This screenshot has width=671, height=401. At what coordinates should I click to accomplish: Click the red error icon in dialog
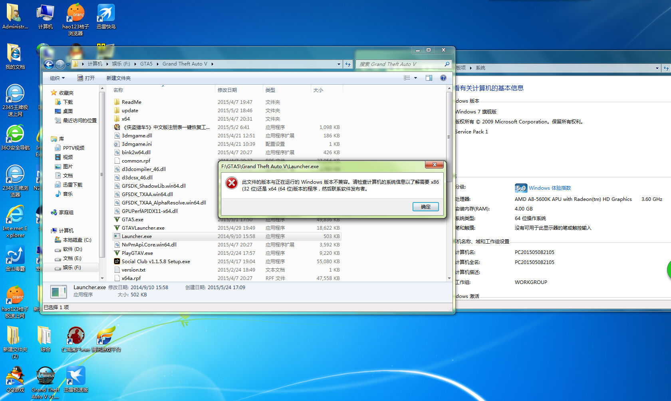232,183
